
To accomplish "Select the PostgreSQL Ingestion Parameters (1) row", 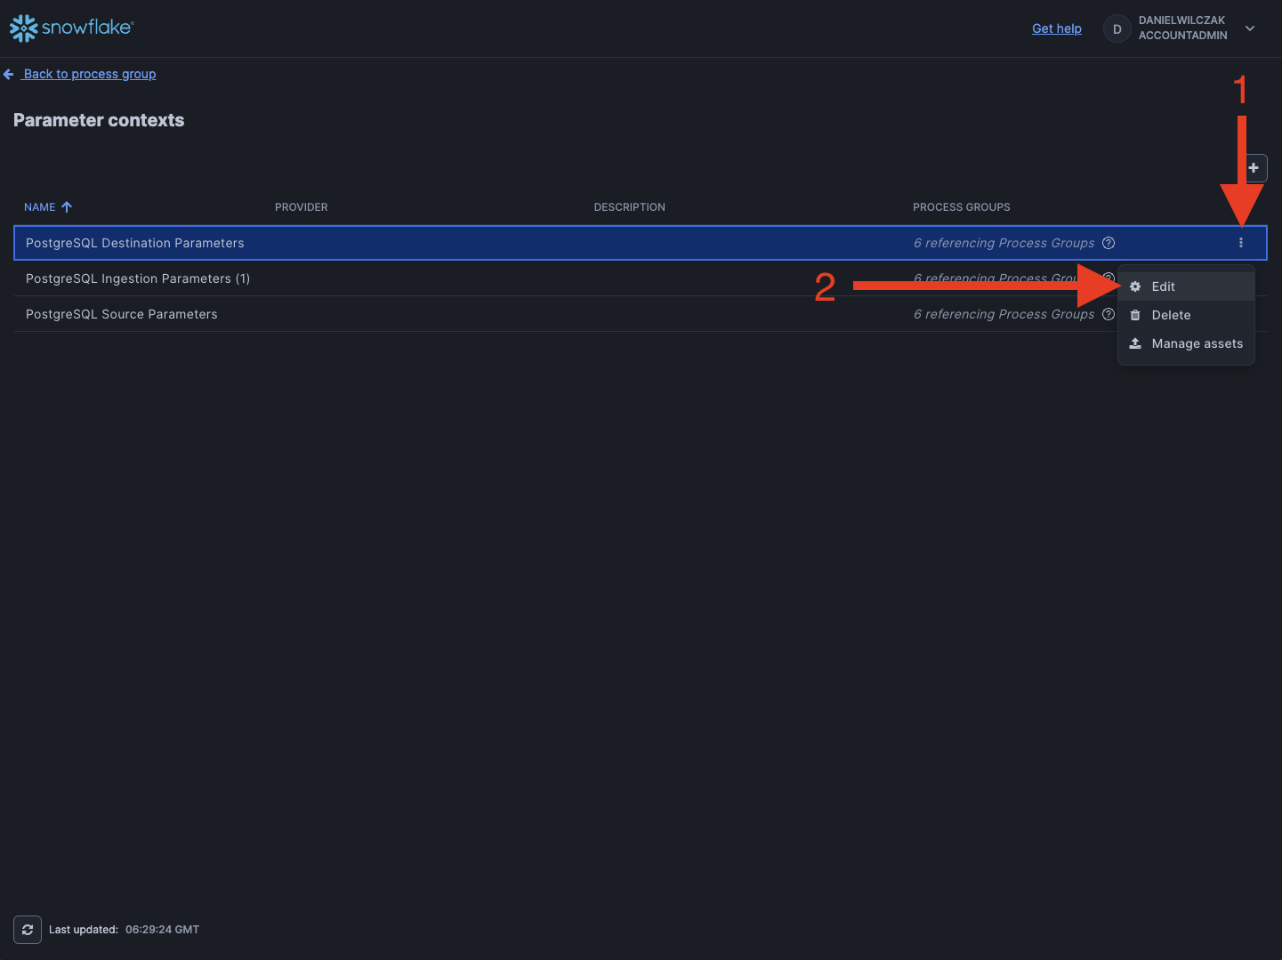I will [x=138, y=278].
